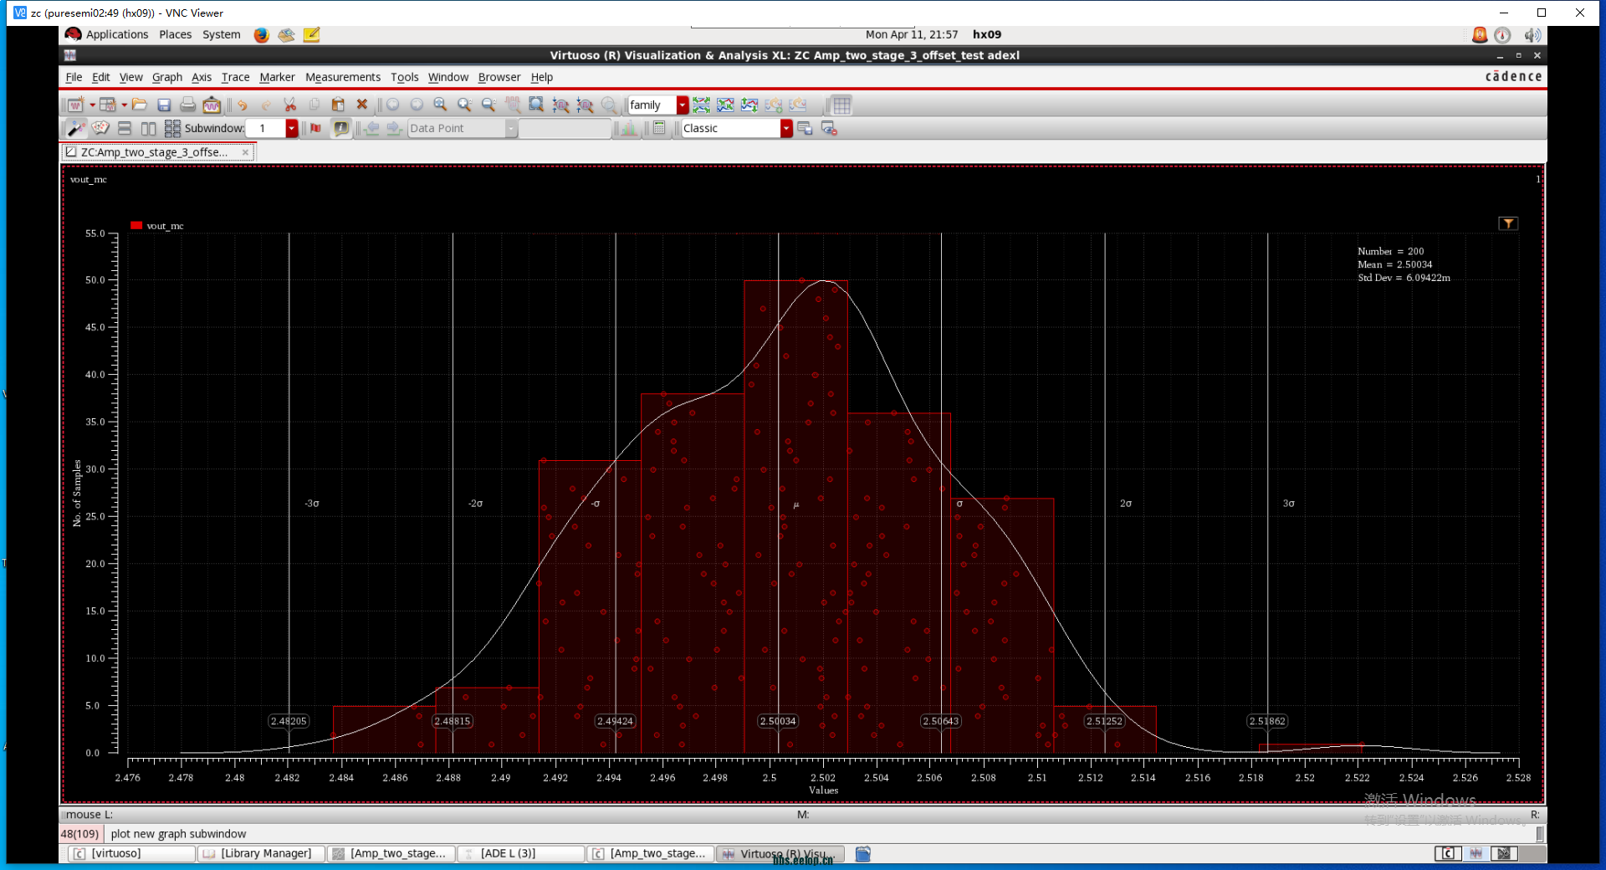
Task: Click the volume speaker icon
Action: 1532,34
